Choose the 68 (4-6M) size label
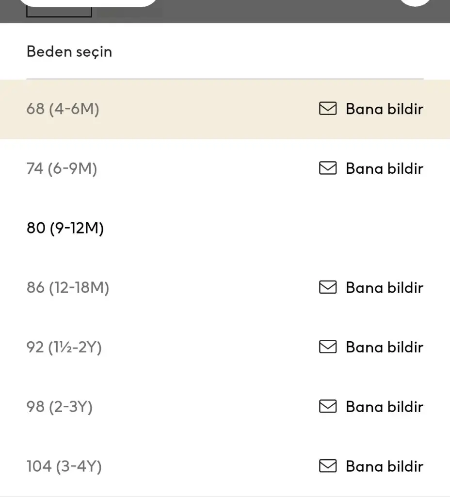This screenshot has height=497, width=450. click(63, 109)
